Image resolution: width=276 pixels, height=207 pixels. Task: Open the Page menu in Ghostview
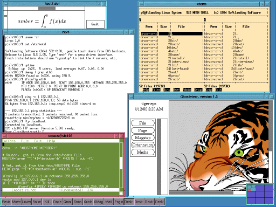pyautogui.click(x=143, y=130)
